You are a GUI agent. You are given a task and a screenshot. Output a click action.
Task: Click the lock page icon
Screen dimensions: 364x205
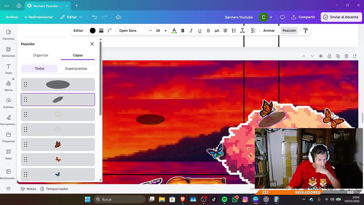point(329,56)
